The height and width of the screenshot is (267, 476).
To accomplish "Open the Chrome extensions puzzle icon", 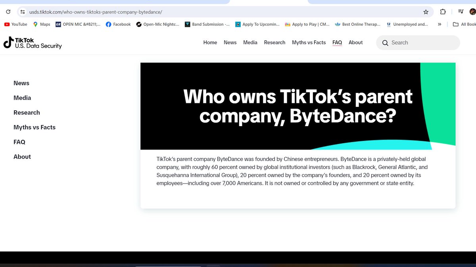I will (443, 12).
